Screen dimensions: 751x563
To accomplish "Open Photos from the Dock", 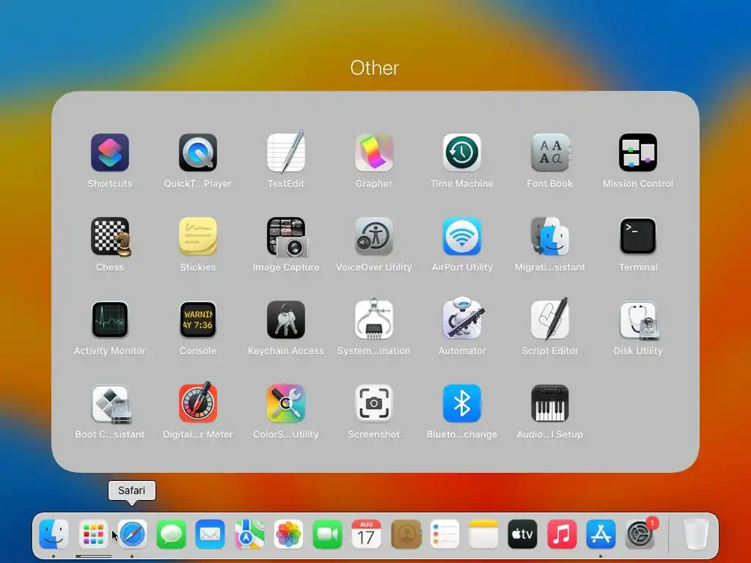I will click(x=288, y=534).
